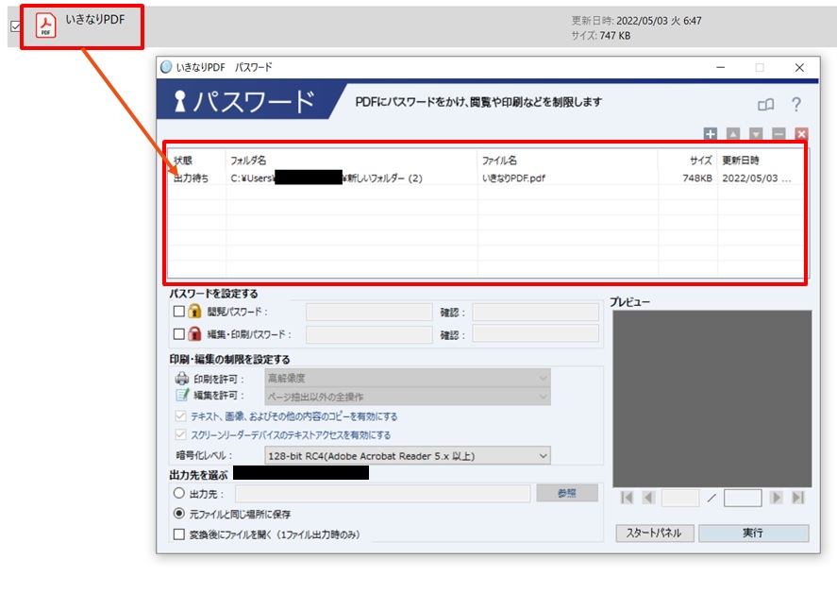Click the スタートパネル button

coord(655,533)
